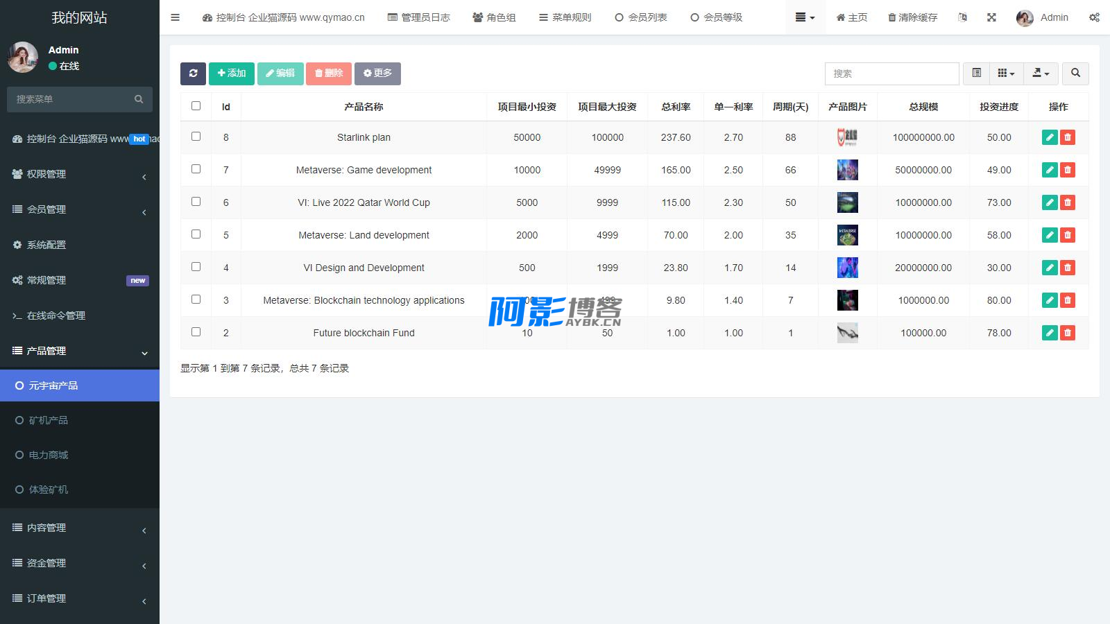
Task: Click the search magnifier button beside the export dropdown
Action: (1075, 73)
